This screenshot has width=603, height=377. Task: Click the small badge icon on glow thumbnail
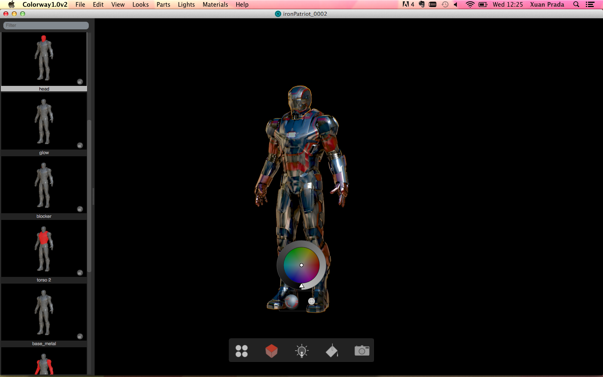tap(80, 145)
